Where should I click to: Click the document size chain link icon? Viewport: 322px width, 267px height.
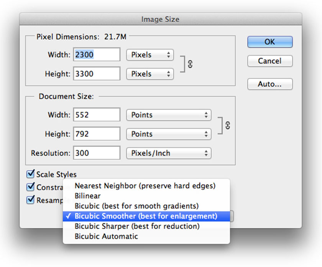[x=228, y=125]
